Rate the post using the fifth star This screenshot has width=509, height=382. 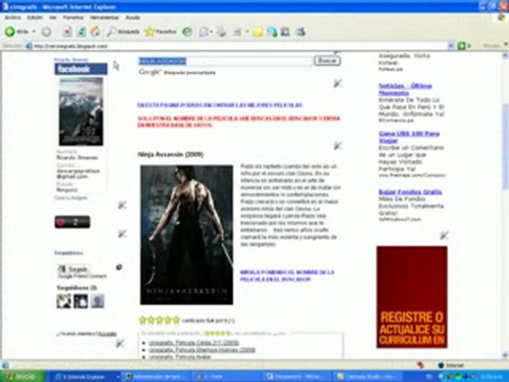pos(176,320)
